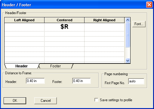Close the Header / Footer dialog window
Viewport: 154px width, 109px height.
149,5
